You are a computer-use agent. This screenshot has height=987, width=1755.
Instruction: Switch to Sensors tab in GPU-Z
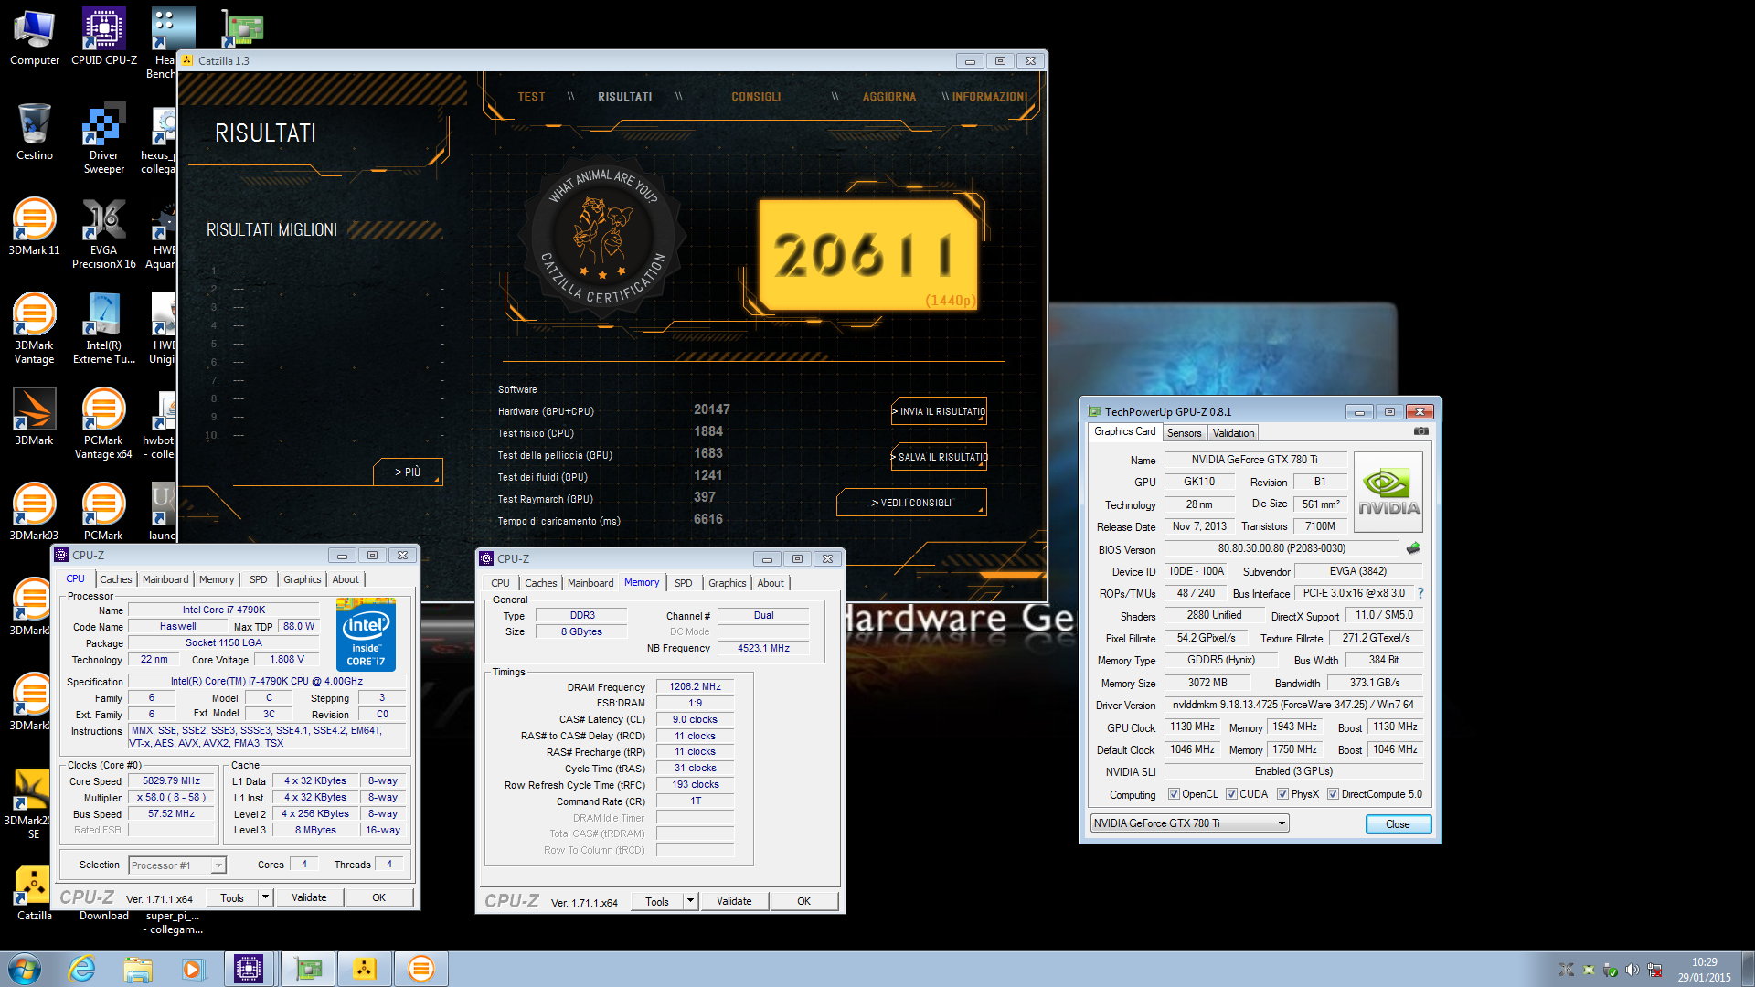(x=1184, y=433)
